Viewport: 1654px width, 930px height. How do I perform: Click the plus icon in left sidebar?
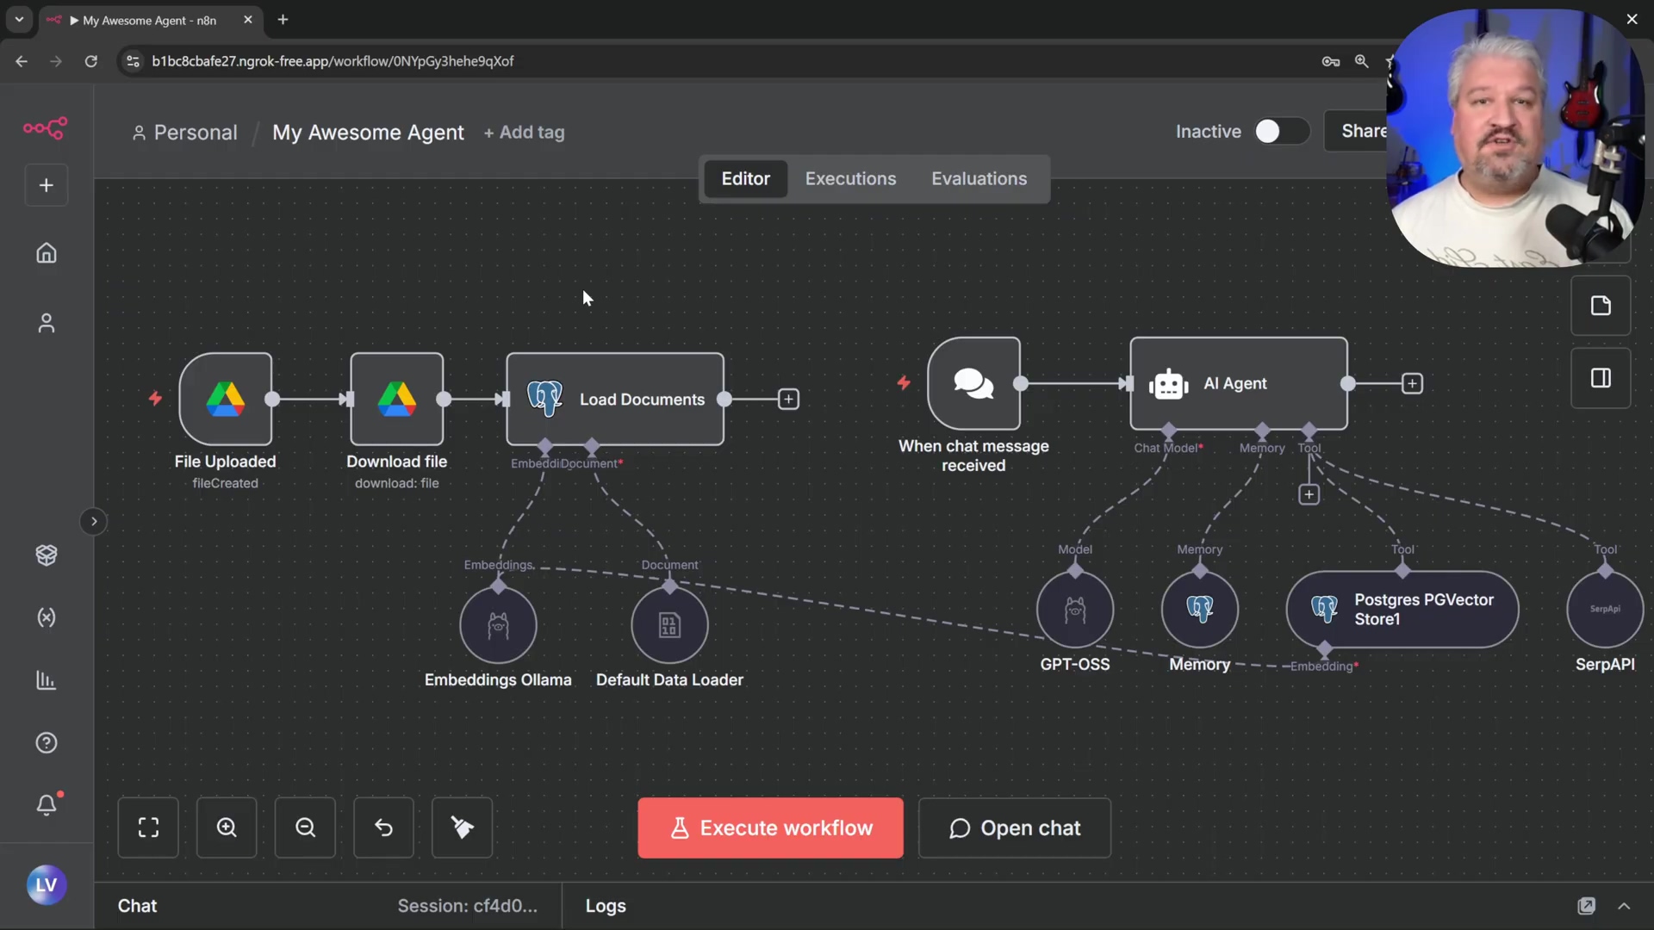[47, 185]
